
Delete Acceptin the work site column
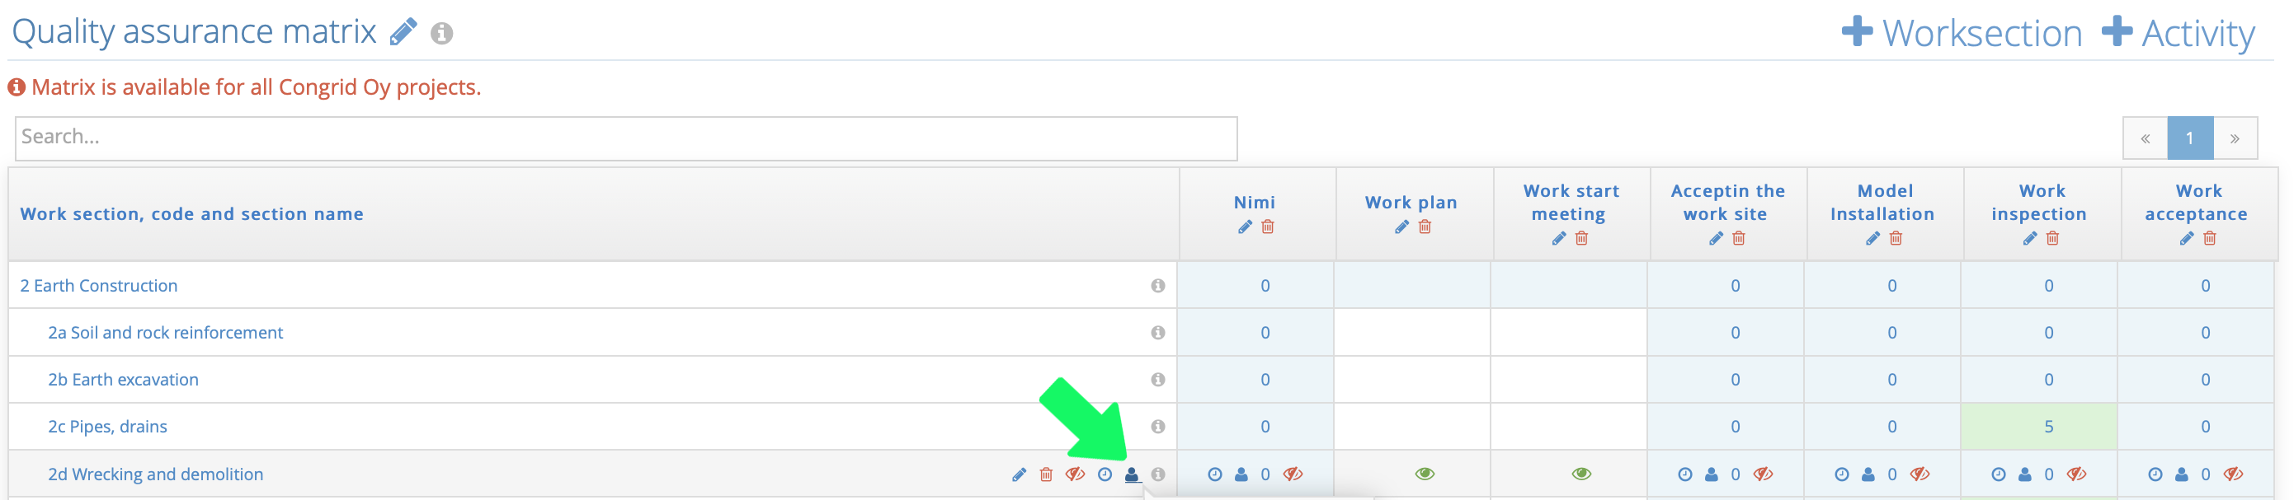(1739, 238)
